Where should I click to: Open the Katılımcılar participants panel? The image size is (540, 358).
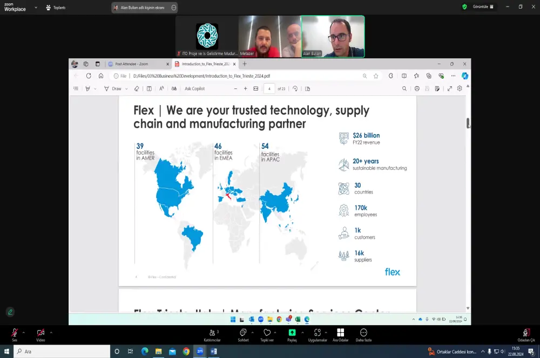coord(212,335)
